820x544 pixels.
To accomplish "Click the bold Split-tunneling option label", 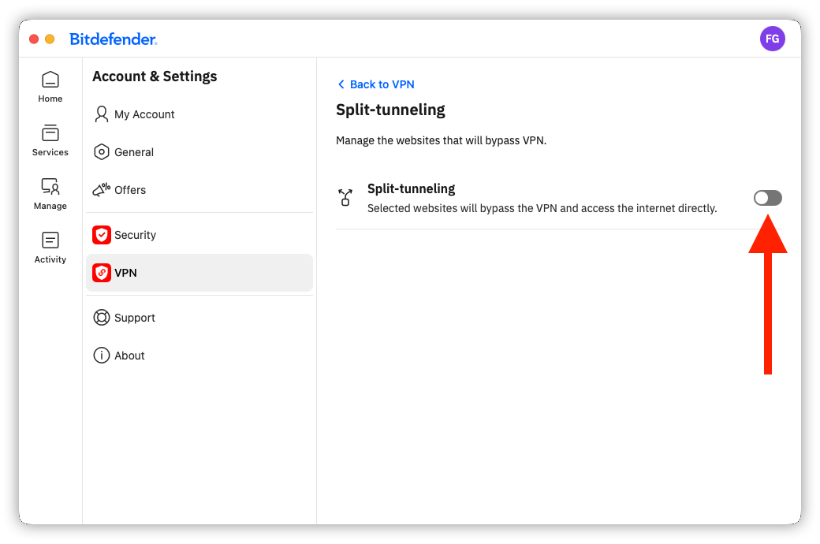I will click(411, 189).
